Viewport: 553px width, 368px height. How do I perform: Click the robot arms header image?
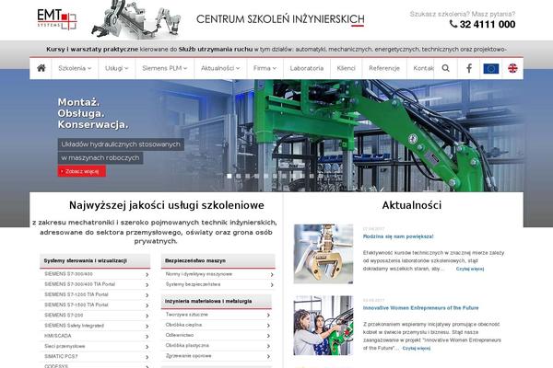[x=136, y=19]
